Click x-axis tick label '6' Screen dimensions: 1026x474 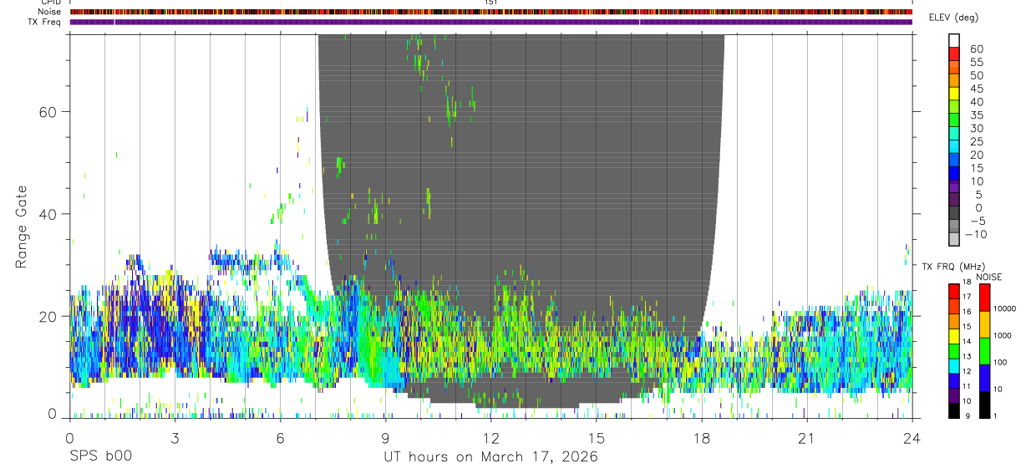point(280,438)
